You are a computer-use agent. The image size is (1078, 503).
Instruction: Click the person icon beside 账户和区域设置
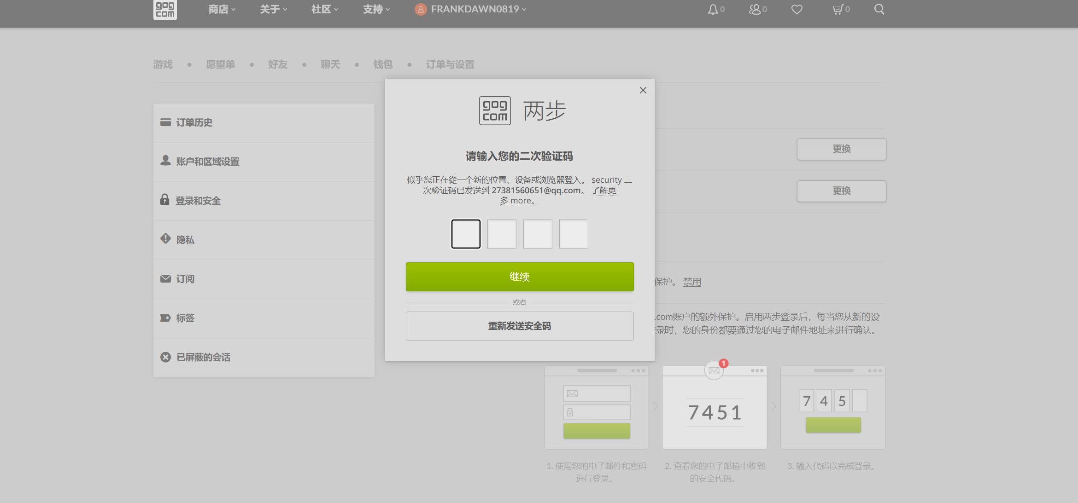(x=165, y=160)
